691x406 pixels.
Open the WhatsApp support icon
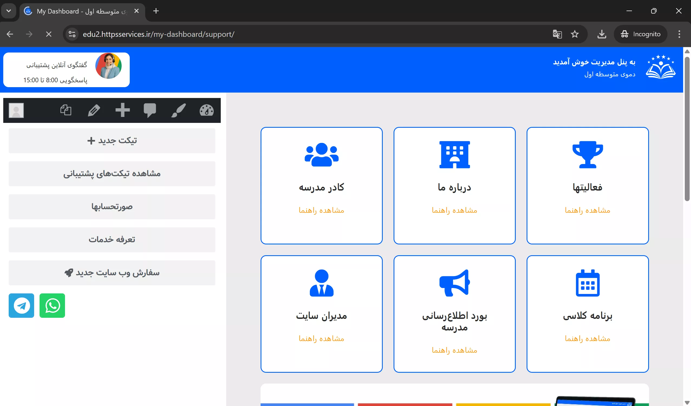click(x=52, y=306)
